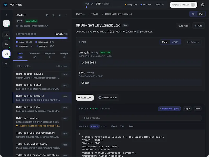Collapse sidebar with top-left back chevron
209x157 pixels.
[x=6, y=15]
